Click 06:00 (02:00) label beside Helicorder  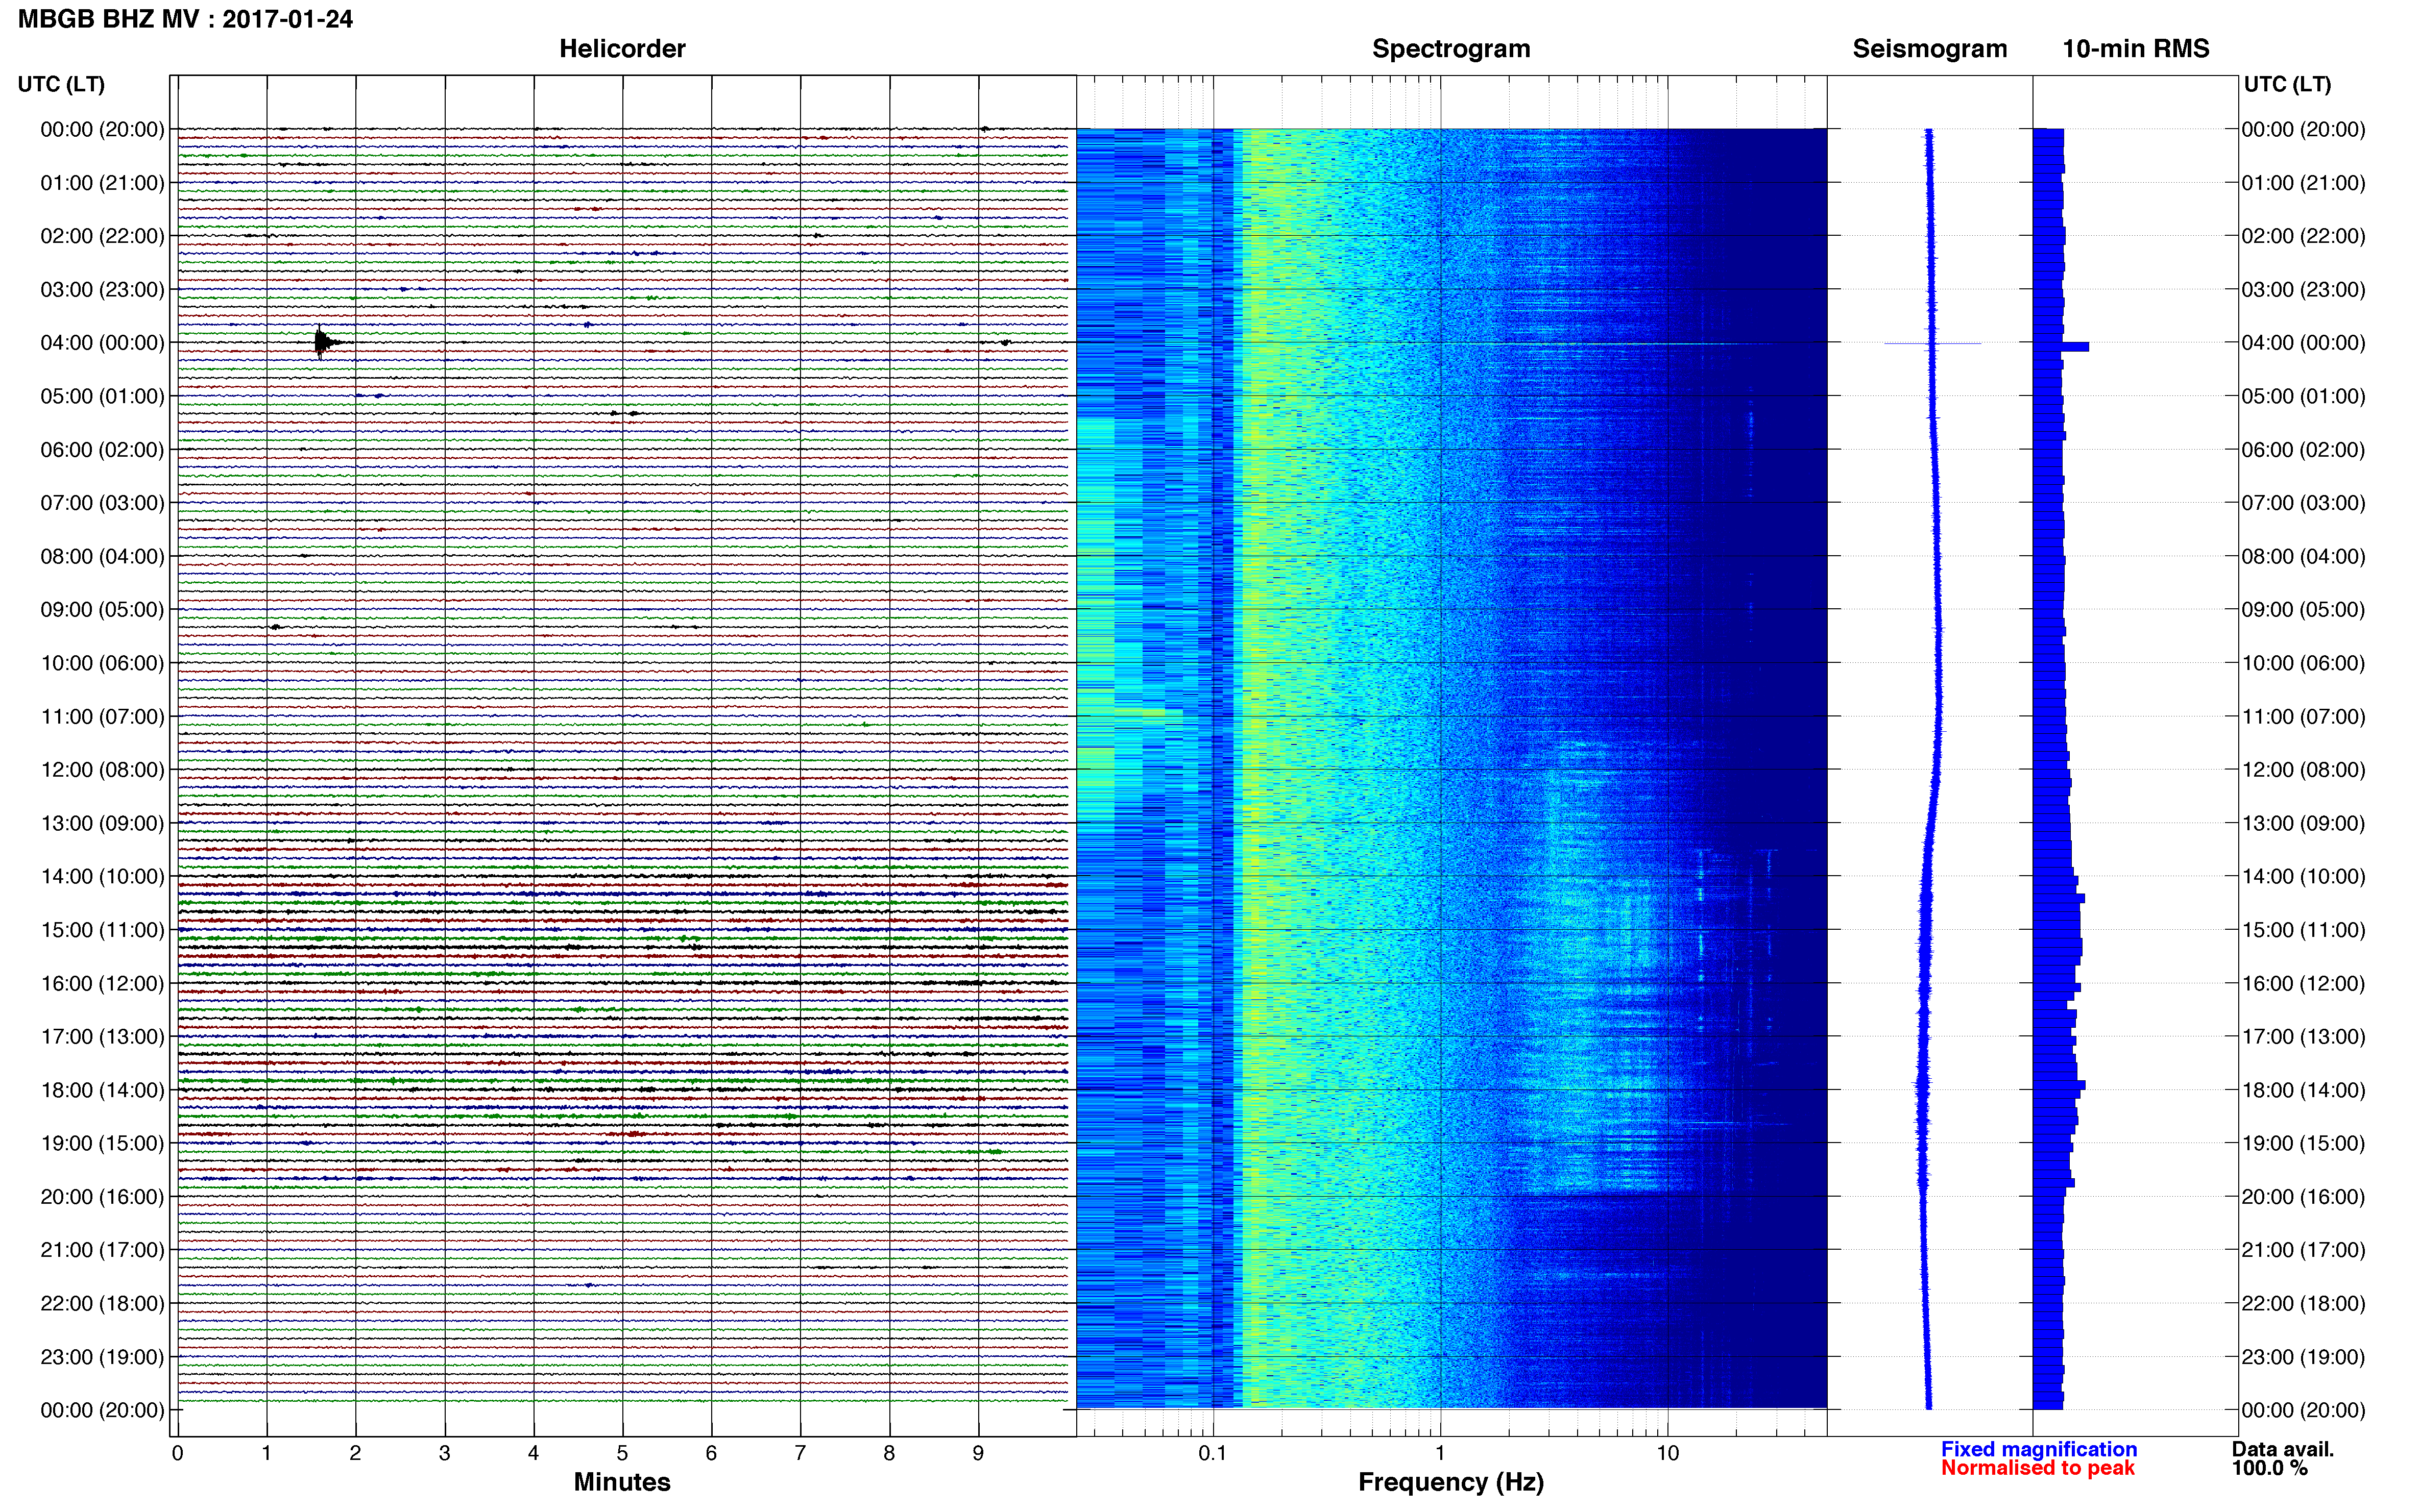tap(102, 450)
